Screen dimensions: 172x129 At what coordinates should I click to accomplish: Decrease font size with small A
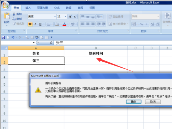(x=75, y=17)
